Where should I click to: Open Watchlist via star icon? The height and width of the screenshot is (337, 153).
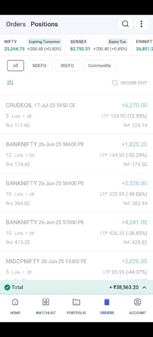click(46, 302)
